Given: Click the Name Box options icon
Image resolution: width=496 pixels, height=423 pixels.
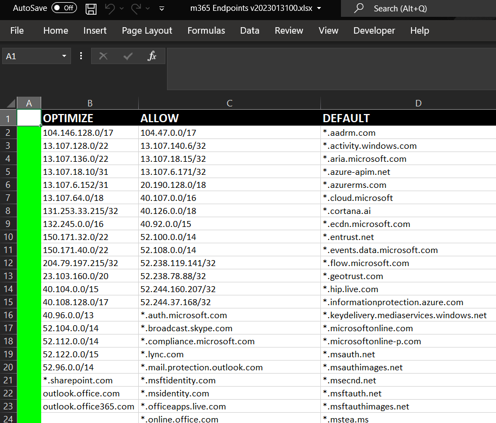Looking at the screenshot, I should point(81,56).
